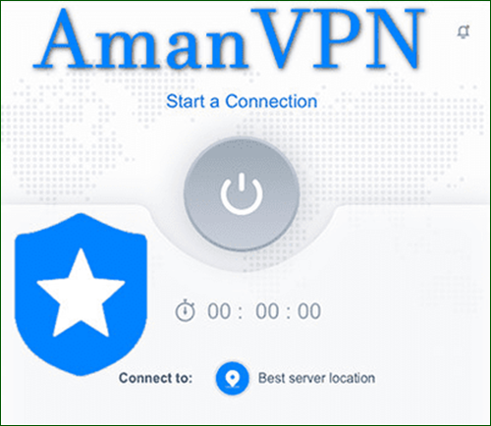Toggle the VPN power button on
This screenshot has width=491, height=426.
click(x=242, y=193)
